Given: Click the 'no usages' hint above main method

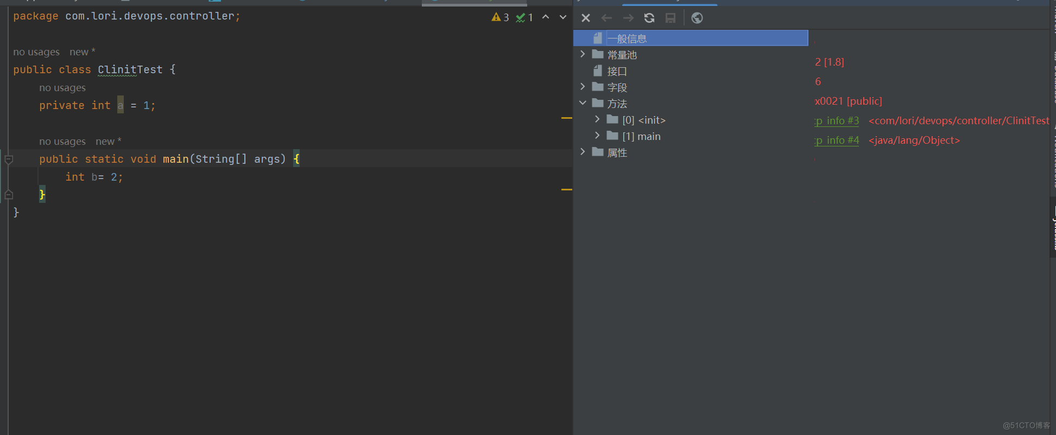Looking at the screenshot, I should (62, 142).
